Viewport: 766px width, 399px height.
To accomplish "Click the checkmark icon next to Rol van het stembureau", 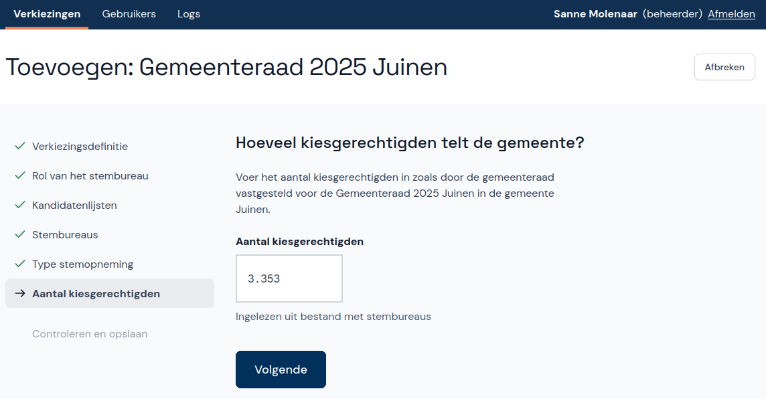I will [x=20, y=175].
